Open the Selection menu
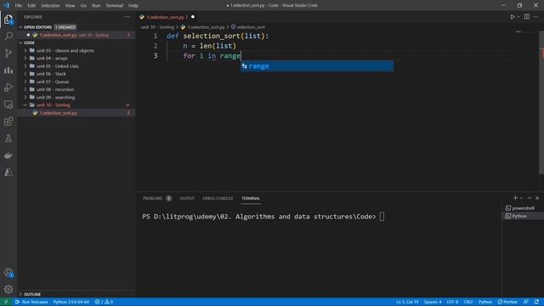 [x=50, y=6]
